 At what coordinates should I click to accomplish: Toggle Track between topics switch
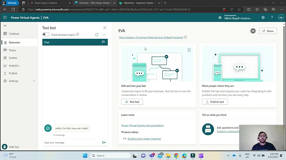click(x=46, y=34)
